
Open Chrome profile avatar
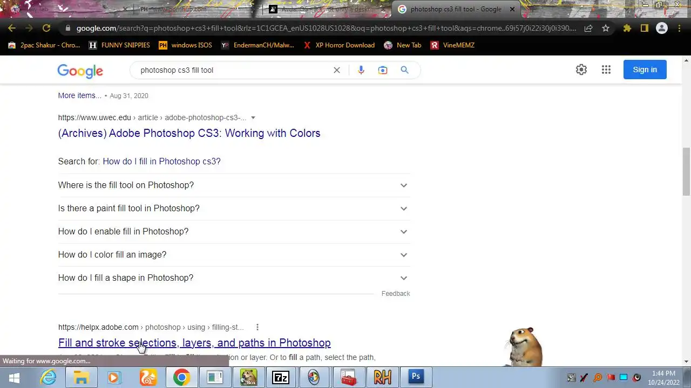pos(662,28)
